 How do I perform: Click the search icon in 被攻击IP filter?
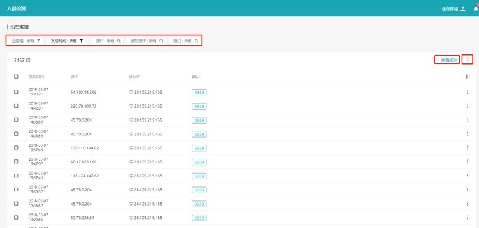click(x=162, y=41)
